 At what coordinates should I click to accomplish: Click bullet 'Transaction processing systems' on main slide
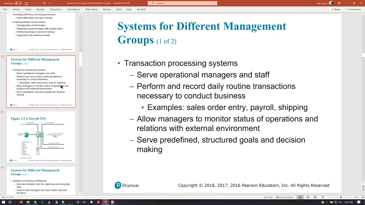[181, 63]
